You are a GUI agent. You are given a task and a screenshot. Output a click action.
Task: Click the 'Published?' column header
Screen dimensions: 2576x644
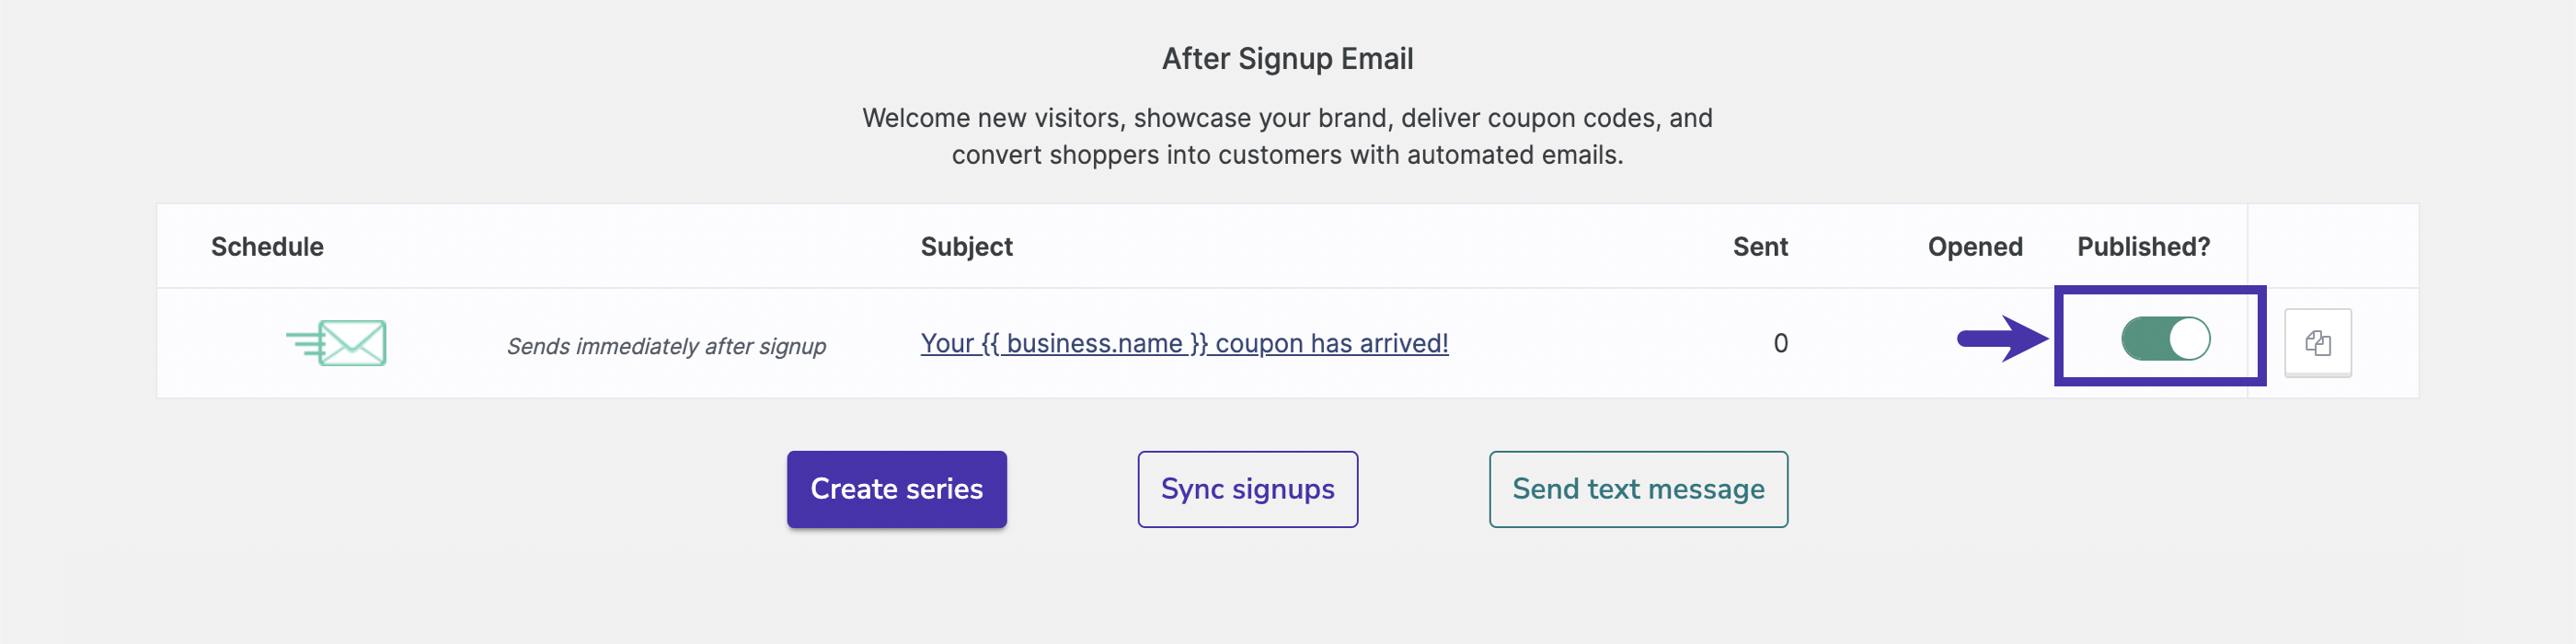pyautogui.click(x=2143, y=247)
